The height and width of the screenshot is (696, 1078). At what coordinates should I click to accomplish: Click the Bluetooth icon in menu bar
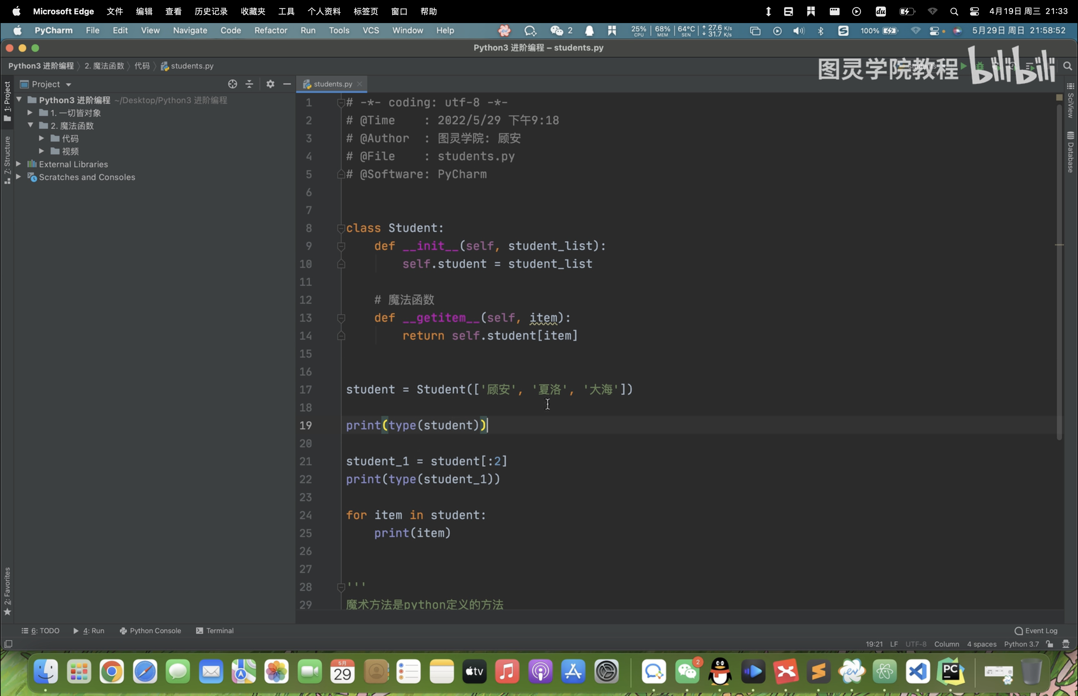coord(821,31)
